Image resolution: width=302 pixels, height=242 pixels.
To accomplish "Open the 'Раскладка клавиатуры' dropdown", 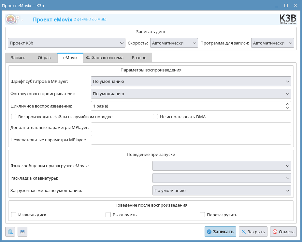I will coord(222,178).
